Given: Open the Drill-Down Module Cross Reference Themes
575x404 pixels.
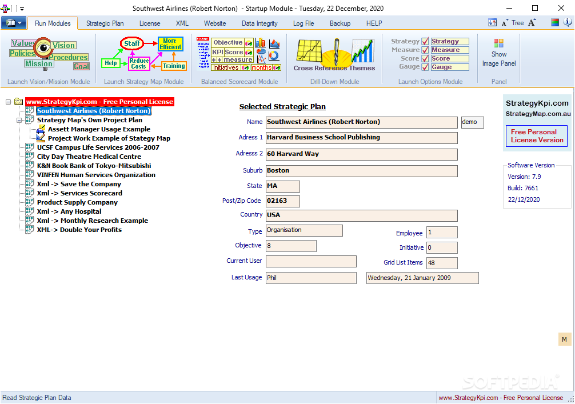Looking at the screenshot, I should [334, 55].
